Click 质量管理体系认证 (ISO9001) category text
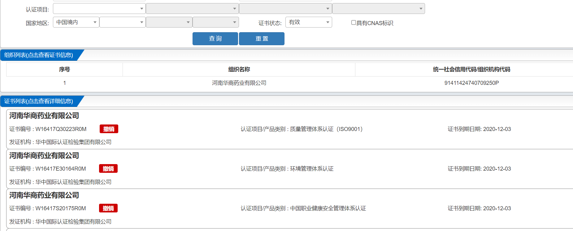573x231 pixels. [326, 129]
